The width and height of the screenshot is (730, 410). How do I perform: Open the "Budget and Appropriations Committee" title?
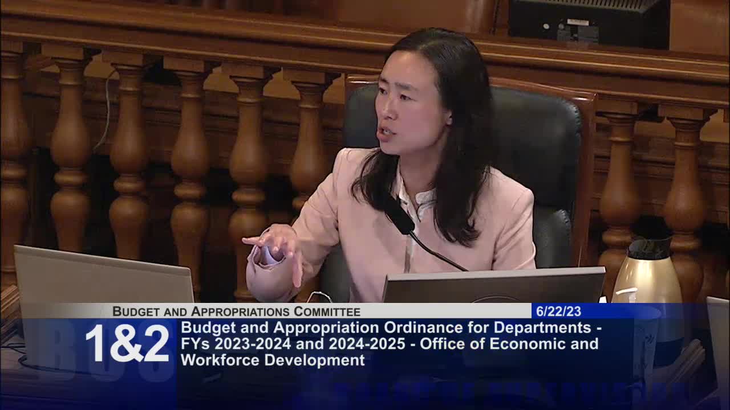pos(236,311)
